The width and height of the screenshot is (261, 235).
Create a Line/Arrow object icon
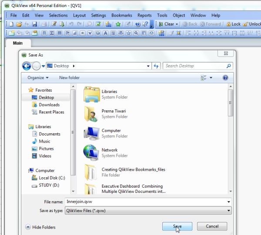pos(113,33)
